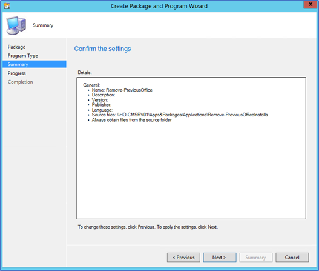Cancel the wizard
Screen dimensions: 319x271
coord(292,258)
